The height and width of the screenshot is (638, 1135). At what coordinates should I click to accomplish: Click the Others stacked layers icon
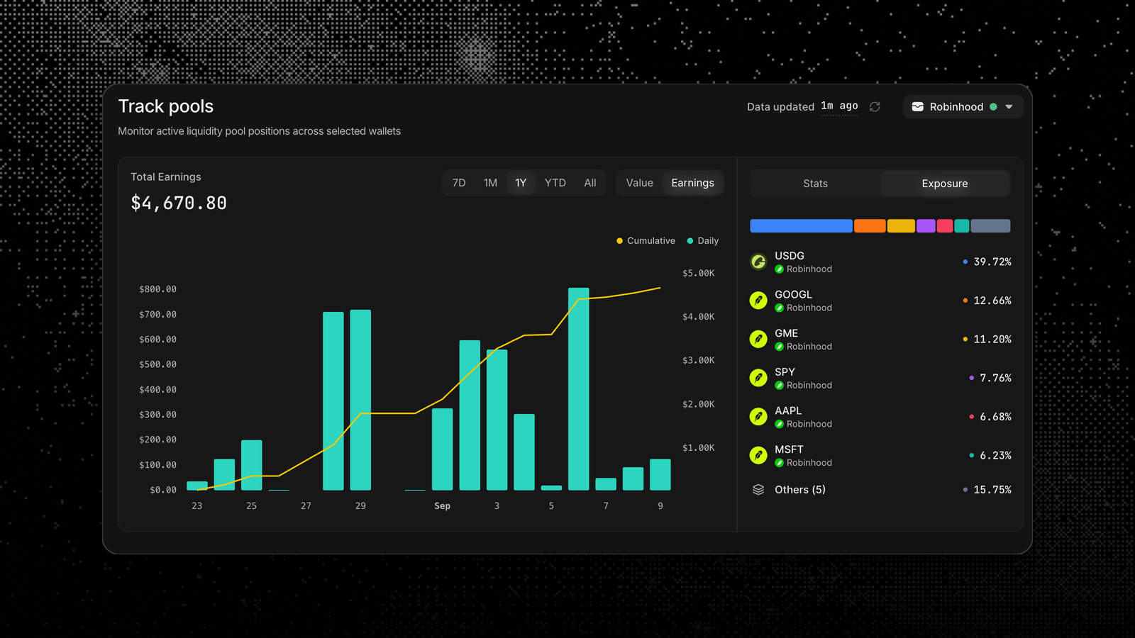coord(758,490)
